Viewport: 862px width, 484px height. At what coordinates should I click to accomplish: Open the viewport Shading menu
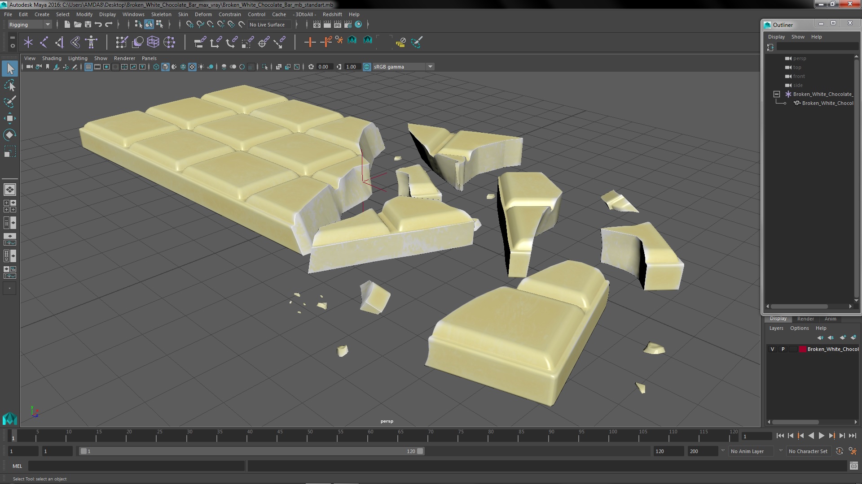pyautogui.click(x=52, y=58)
